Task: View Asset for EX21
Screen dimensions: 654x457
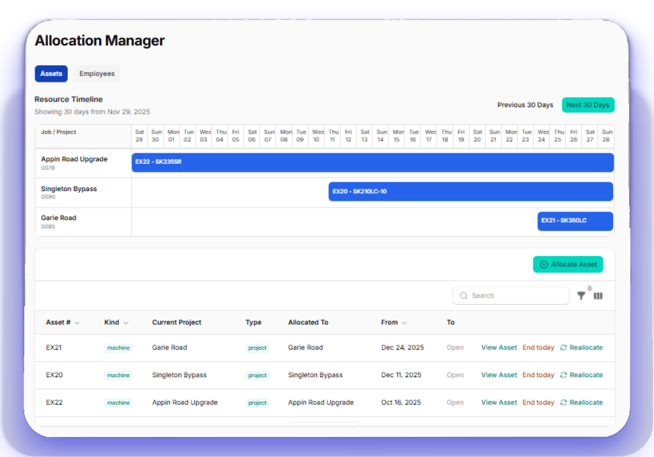Action: click(x=499, y=348)
